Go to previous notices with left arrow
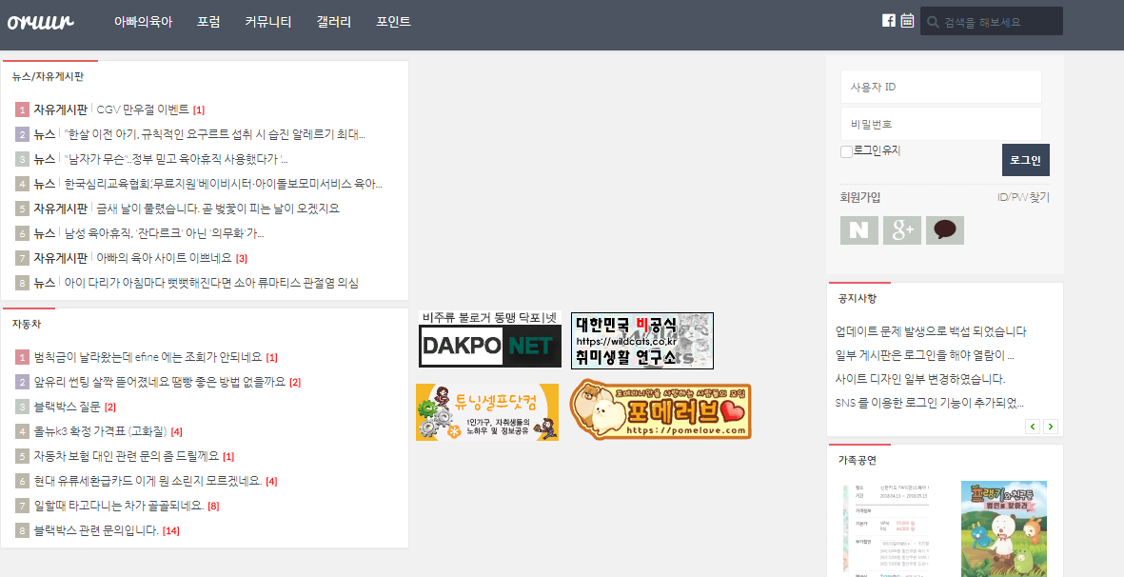Screen dimensions: 1124x577 click(1033, 427)
